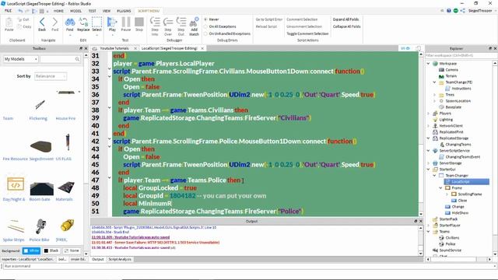Collapse code fold at line 47

coord(109,178)
